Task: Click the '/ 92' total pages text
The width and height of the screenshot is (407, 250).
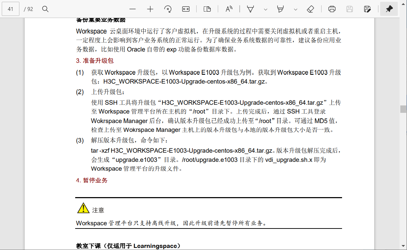Action: pyautogui.click(x=28, y=9)
